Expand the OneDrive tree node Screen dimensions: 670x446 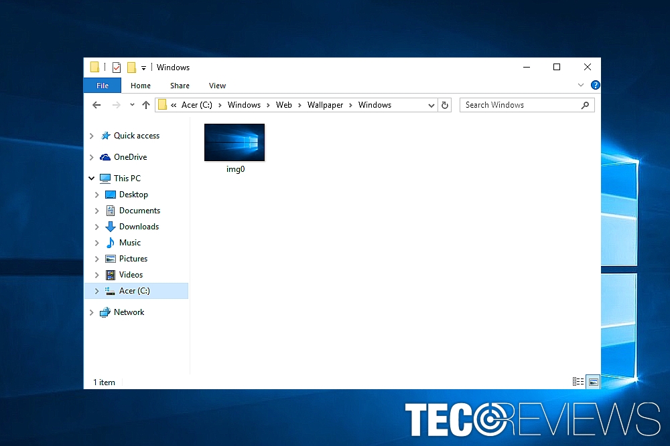[x=91, y=157]
